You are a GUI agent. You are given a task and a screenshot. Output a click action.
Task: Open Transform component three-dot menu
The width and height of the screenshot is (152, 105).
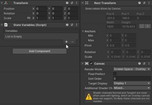click(x=76, y=3)
